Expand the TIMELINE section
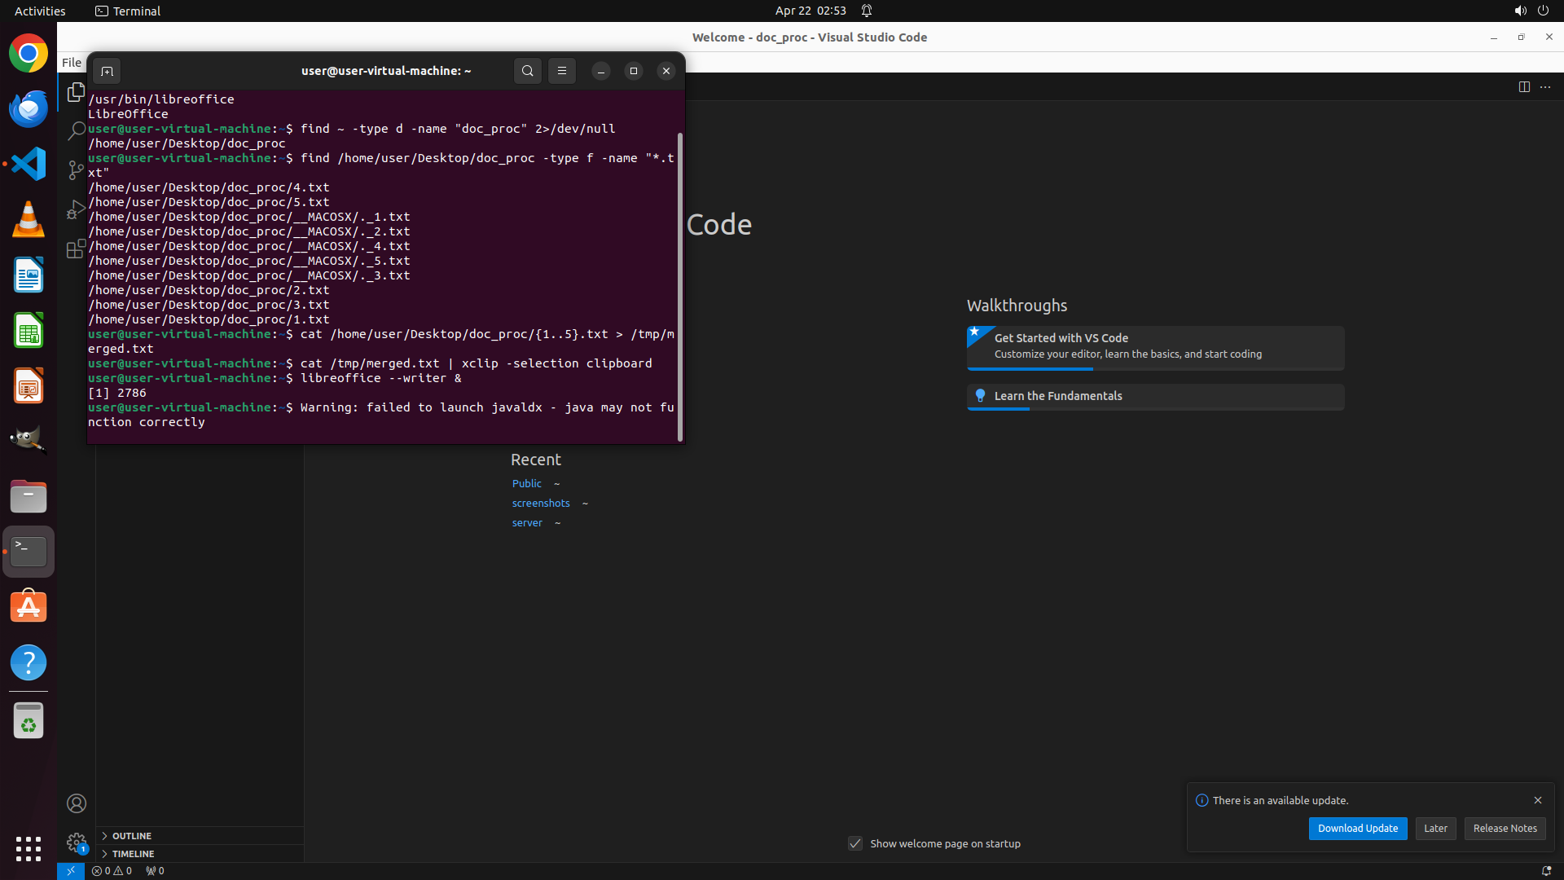This screenshot has width=1564, height=880. point(133,854)
